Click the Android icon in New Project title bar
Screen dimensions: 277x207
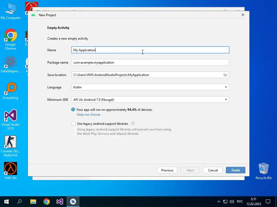(33, 15)
